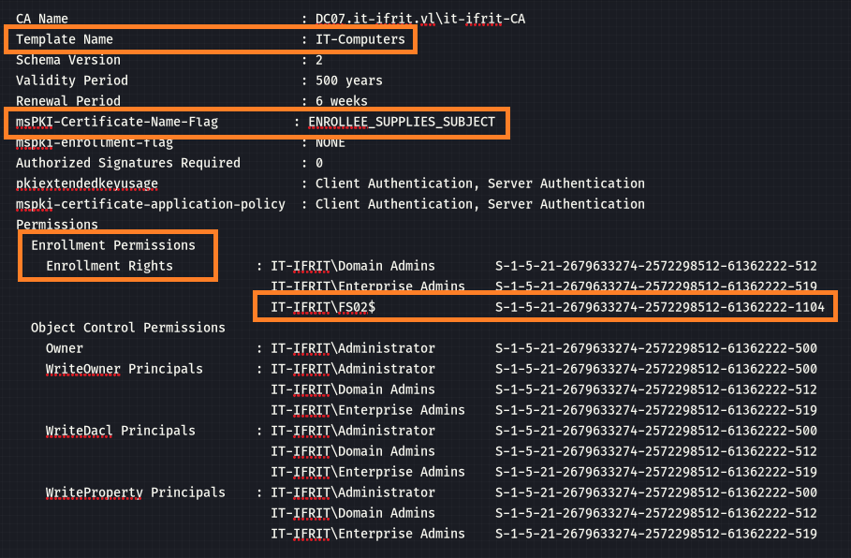This screenshot has width=851, height=558.
Task: Click the Owner IT-IFRIT\Administrator entry
Action: [353, 348]
